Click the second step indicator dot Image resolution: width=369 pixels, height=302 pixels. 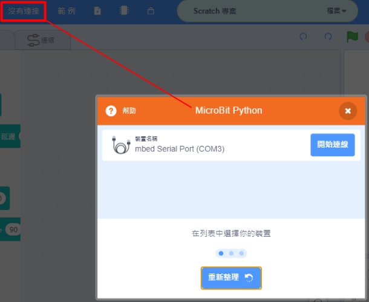point(231,253)
